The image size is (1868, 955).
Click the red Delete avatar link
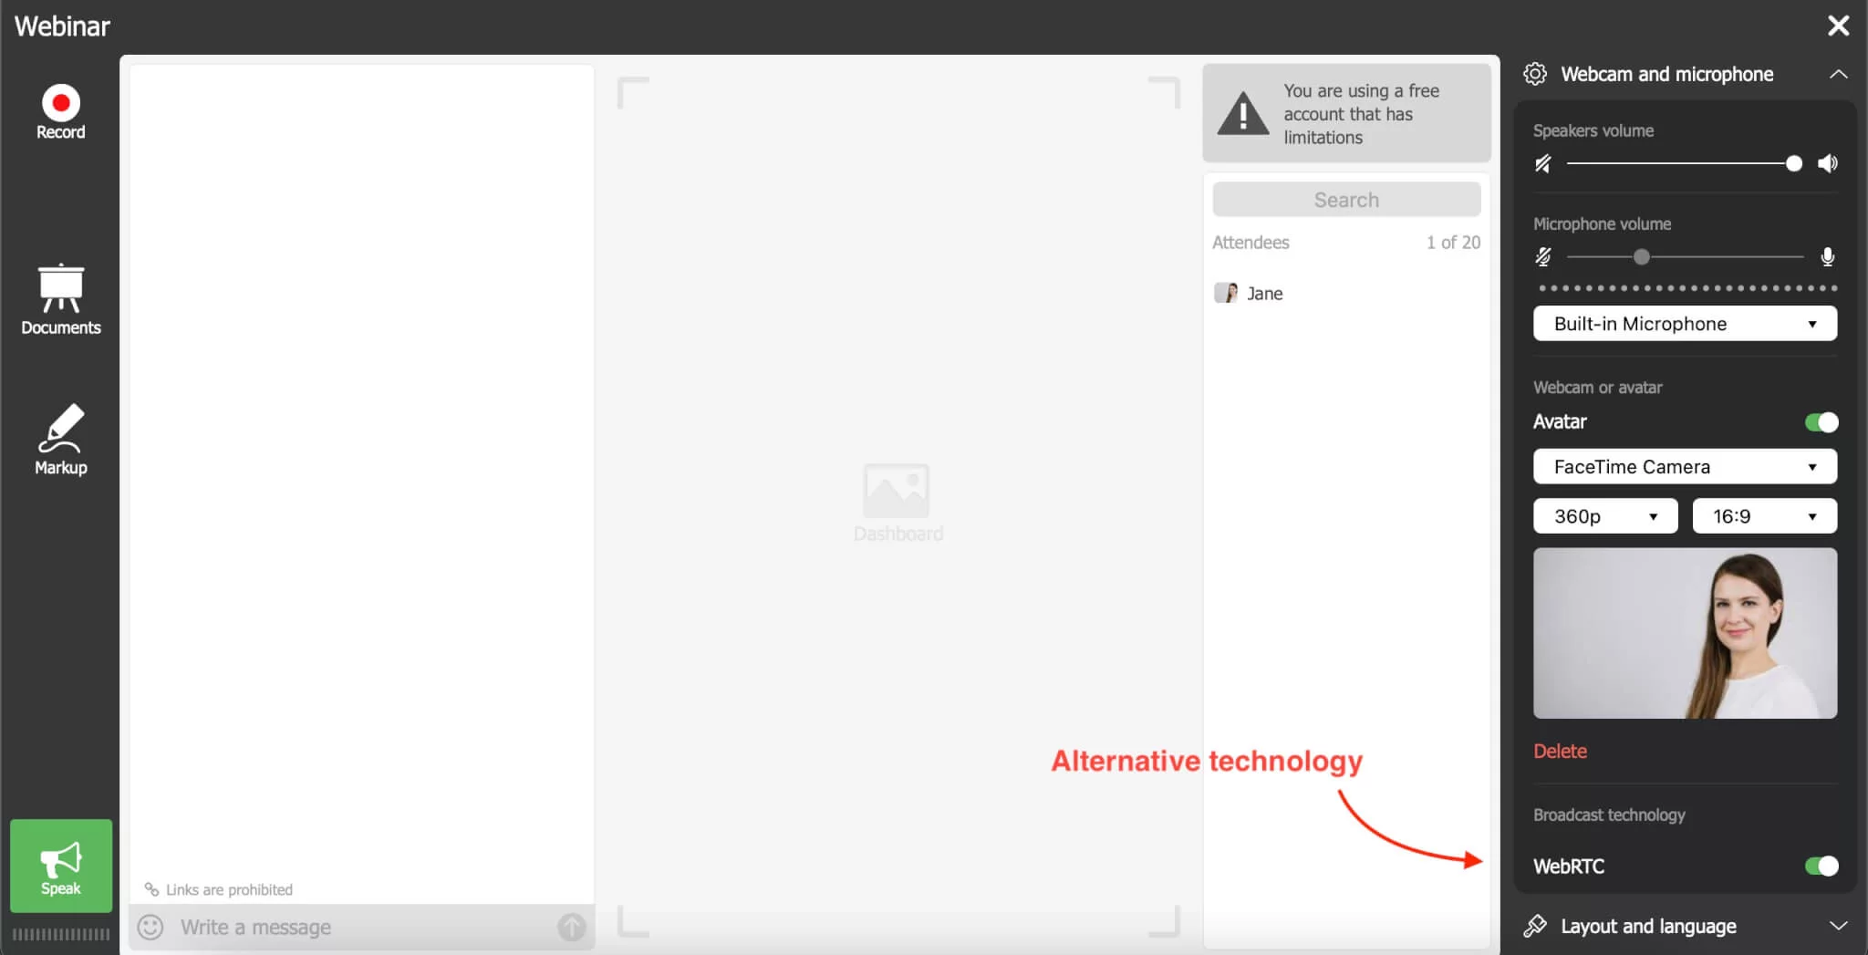(x=1560, y=751)
